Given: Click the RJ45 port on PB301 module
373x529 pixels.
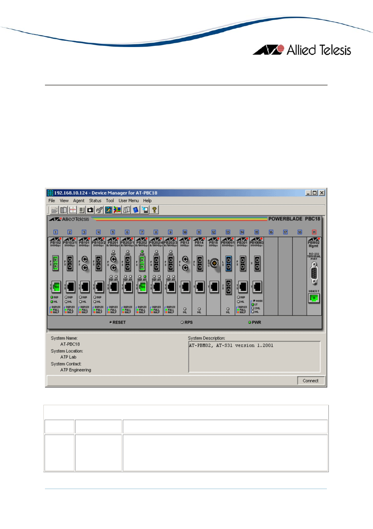Looking at the screenshot, I should 243,287.
